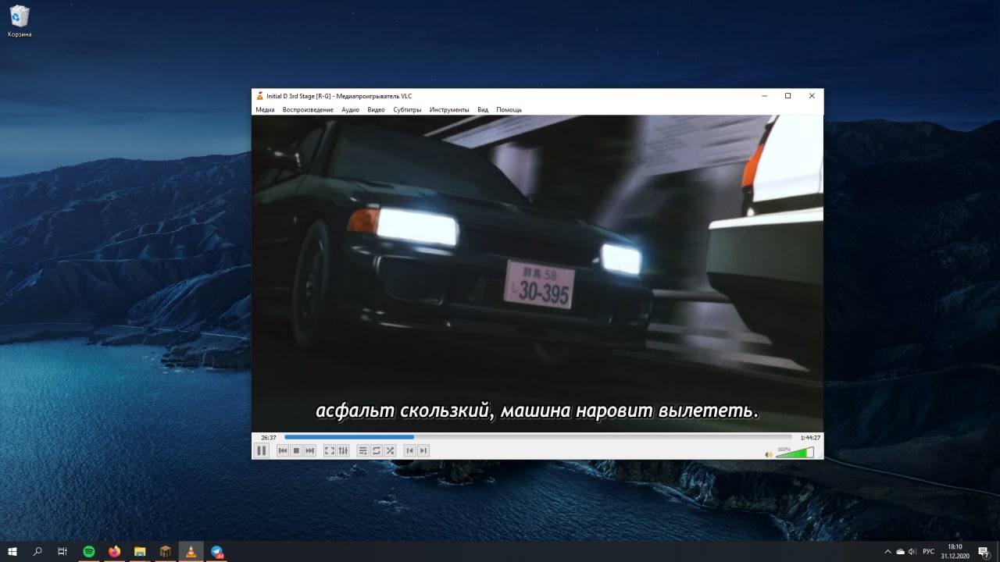The image size is (1000, 562).
Task: Toggle fullscreen video mode
Action: pyautogui.click(x=329, y=450)
